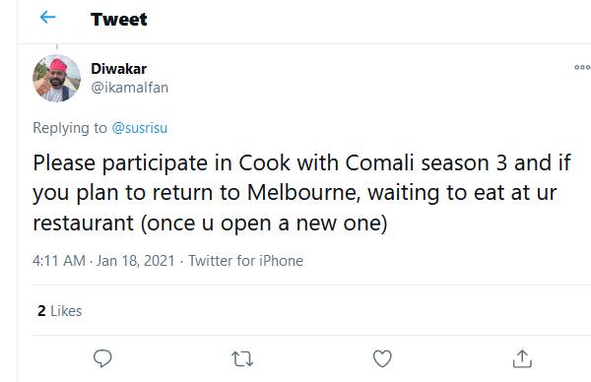Click the word Melbourne in the tweet

click(x=301, y=193)
